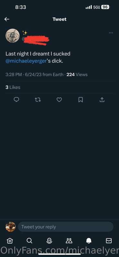Open the Notifications bell tab
The width and height of the screenshot is (119, 257).
pos(89,241)
